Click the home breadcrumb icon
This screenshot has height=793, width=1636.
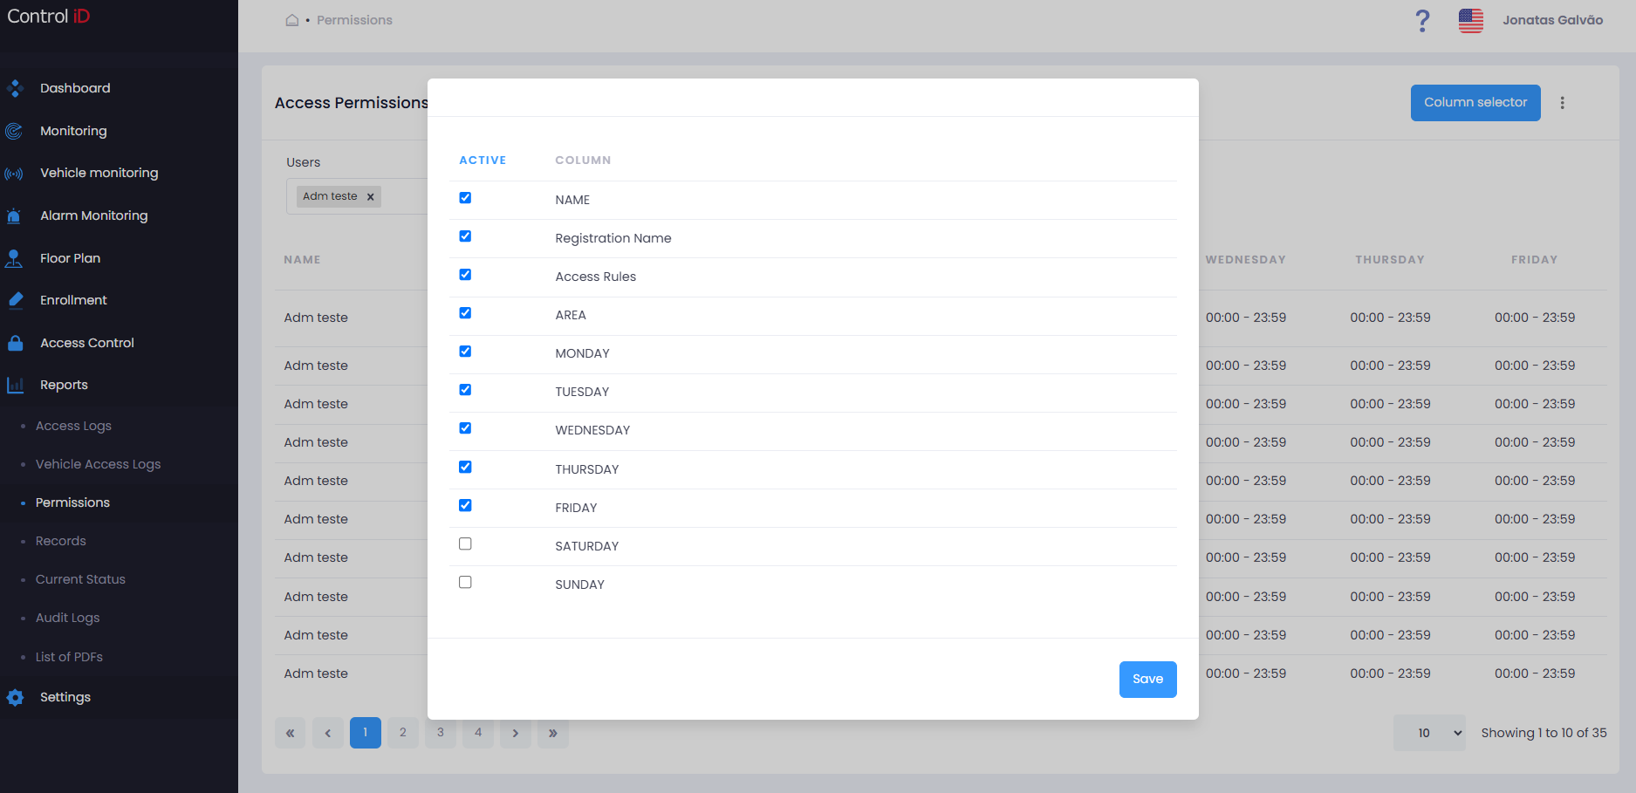pyautogui.click(x=292, y=20)
